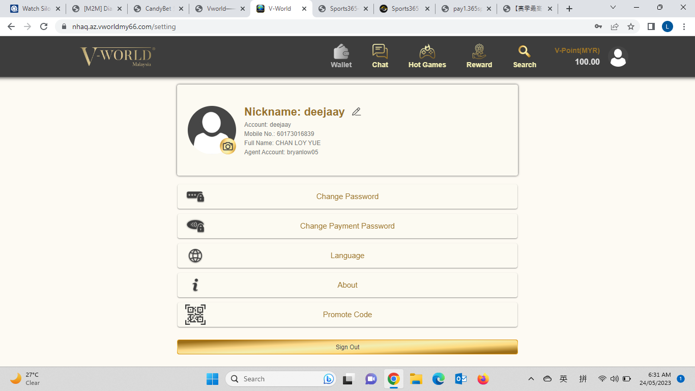The image size is (695, 391).
Task: Open the Chat section
Action: coord(380,57)
